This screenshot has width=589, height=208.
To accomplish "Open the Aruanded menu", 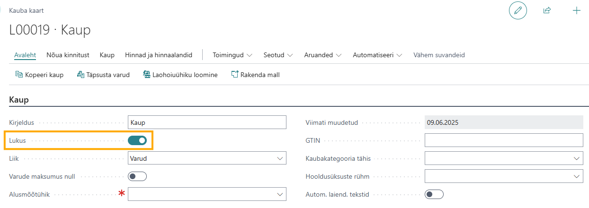I will click(323, 55).
